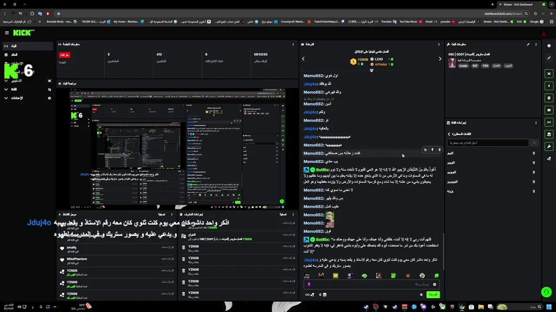Send the chat message with the green button
The image size is (556, 312).
(433, 295)
